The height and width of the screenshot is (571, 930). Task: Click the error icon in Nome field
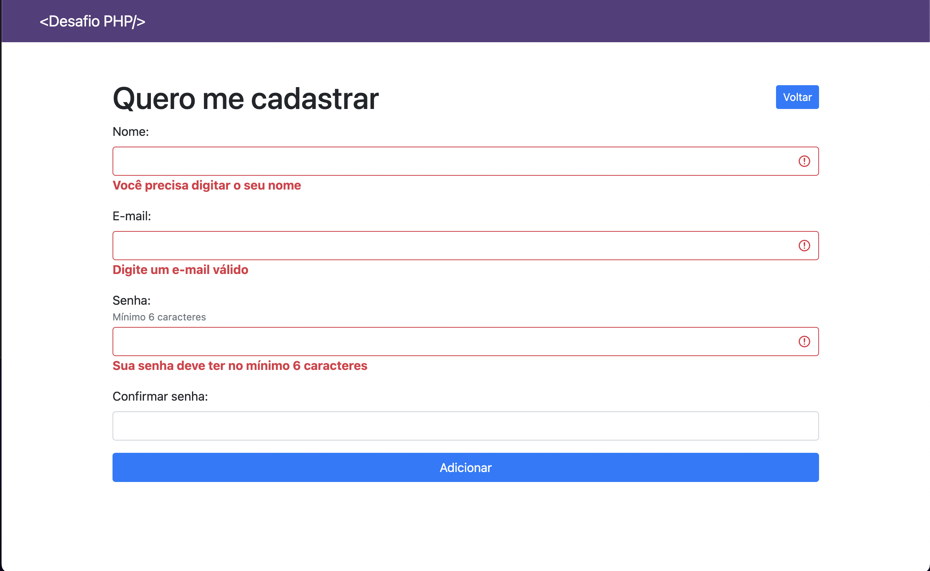click(x=804, y=161)
